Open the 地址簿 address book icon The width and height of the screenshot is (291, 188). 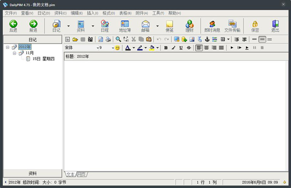coord(125,26)
